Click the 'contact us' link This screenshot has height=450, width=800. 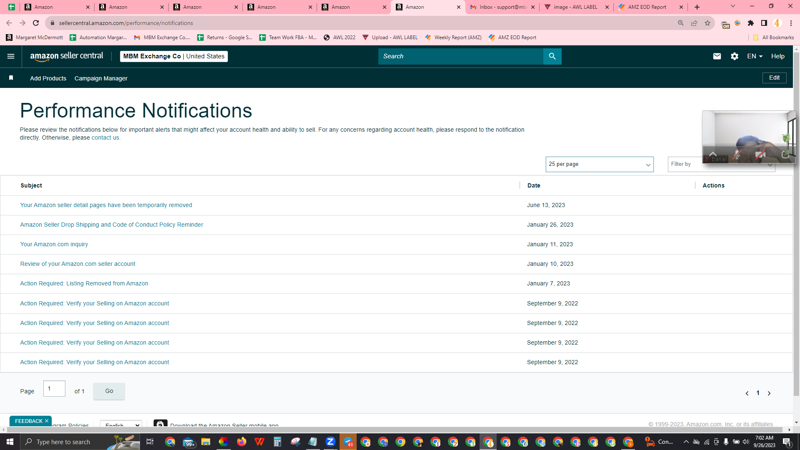click(105, 138)
